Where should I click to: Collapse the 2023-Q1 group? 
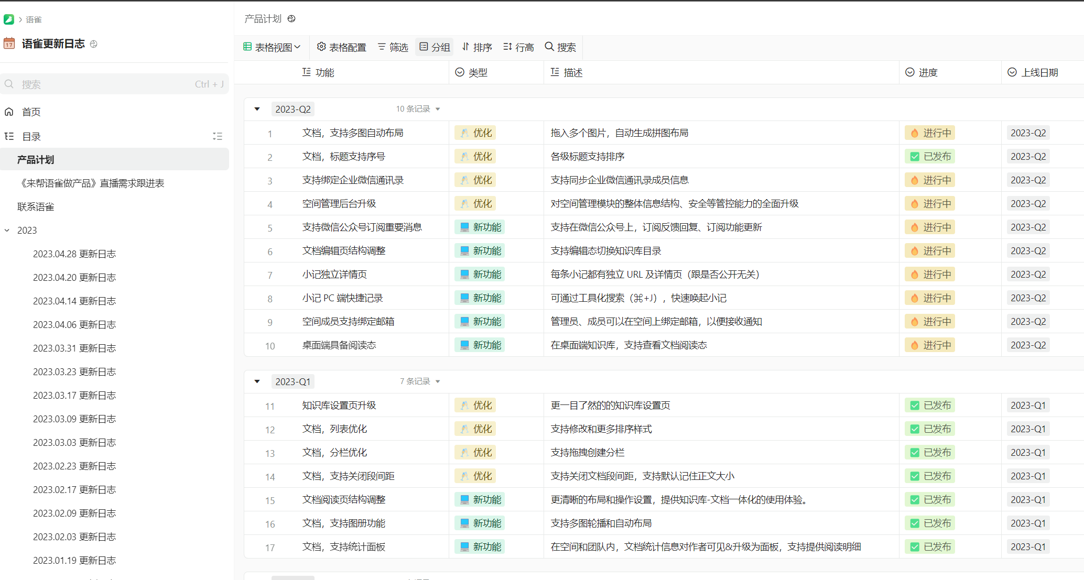click(257, 381)
